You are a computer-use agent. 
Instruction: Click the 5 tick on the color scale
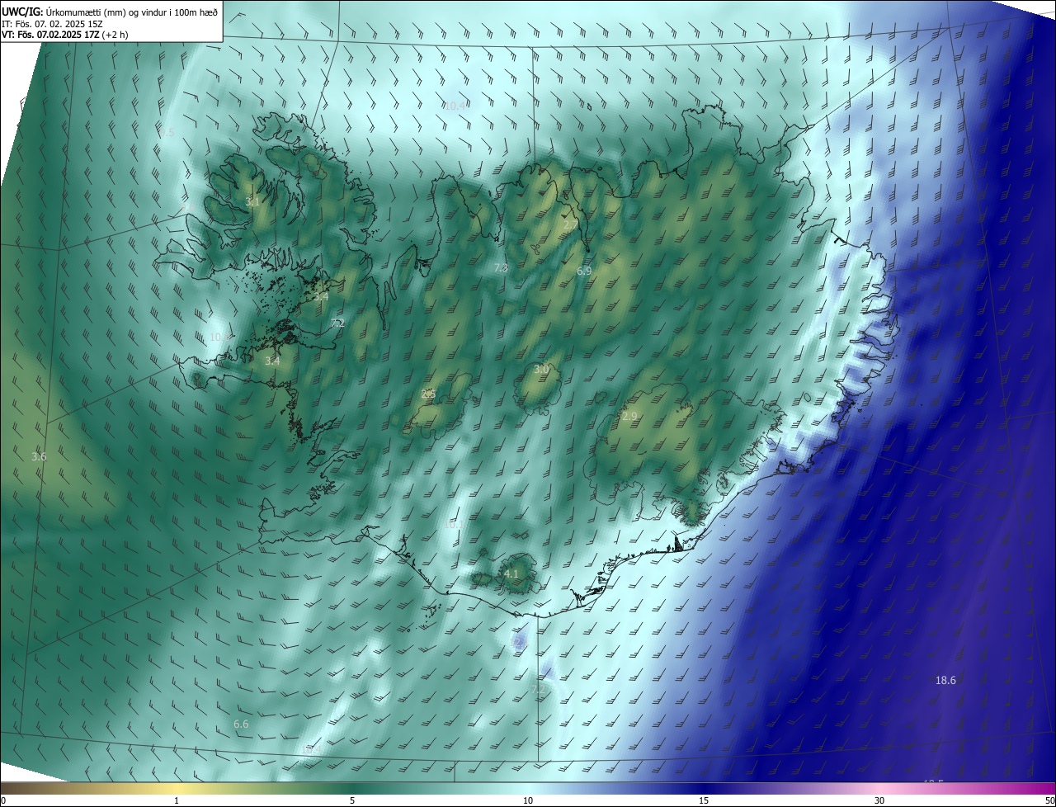(x=352, y=800)
